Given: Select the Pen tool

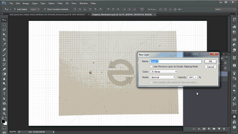Looking at the screenshot, I should pos(4,89).
